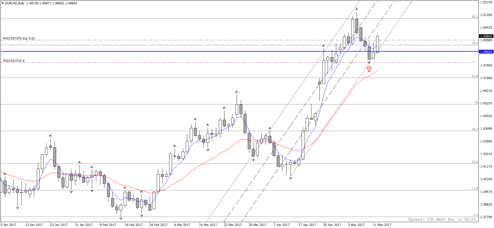Click the 1.49585 price axis label
This screenshot has height=228, width=494.
coord(486,40)
